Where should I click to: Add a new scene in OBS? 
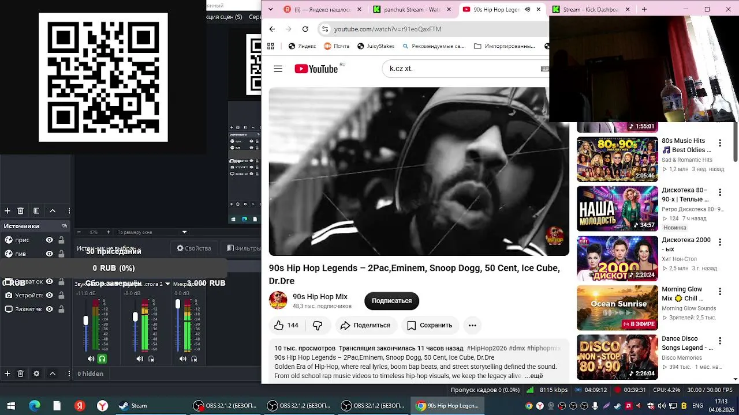pos(8,211)
